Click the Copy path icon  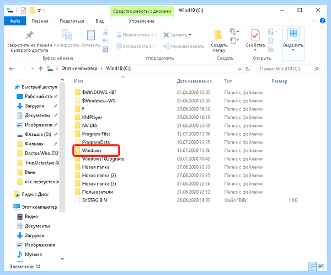(105, 40)
